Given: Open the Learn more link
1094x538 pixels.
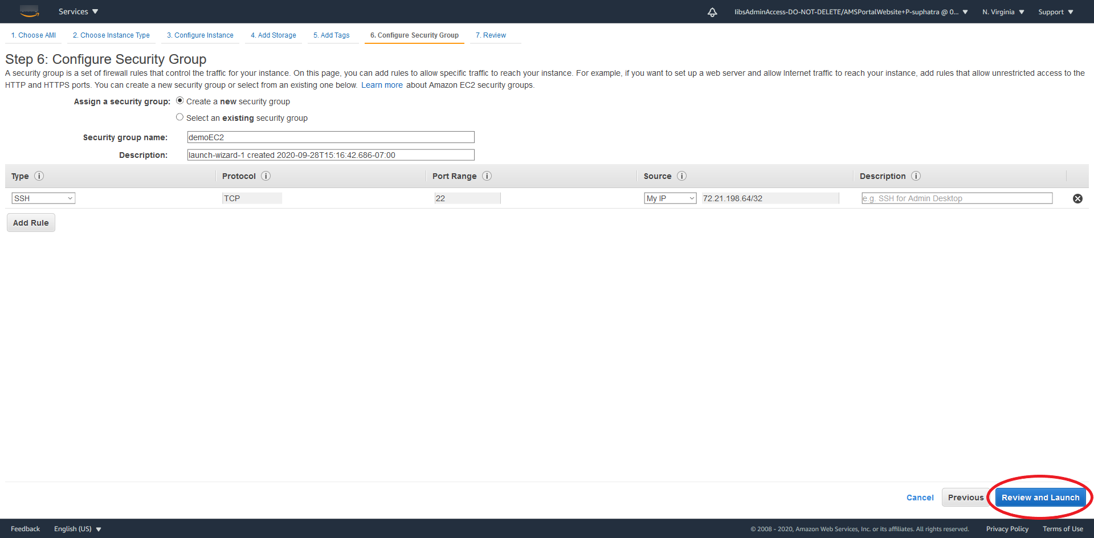Looking at the screenshot, I should click(382, 85).
